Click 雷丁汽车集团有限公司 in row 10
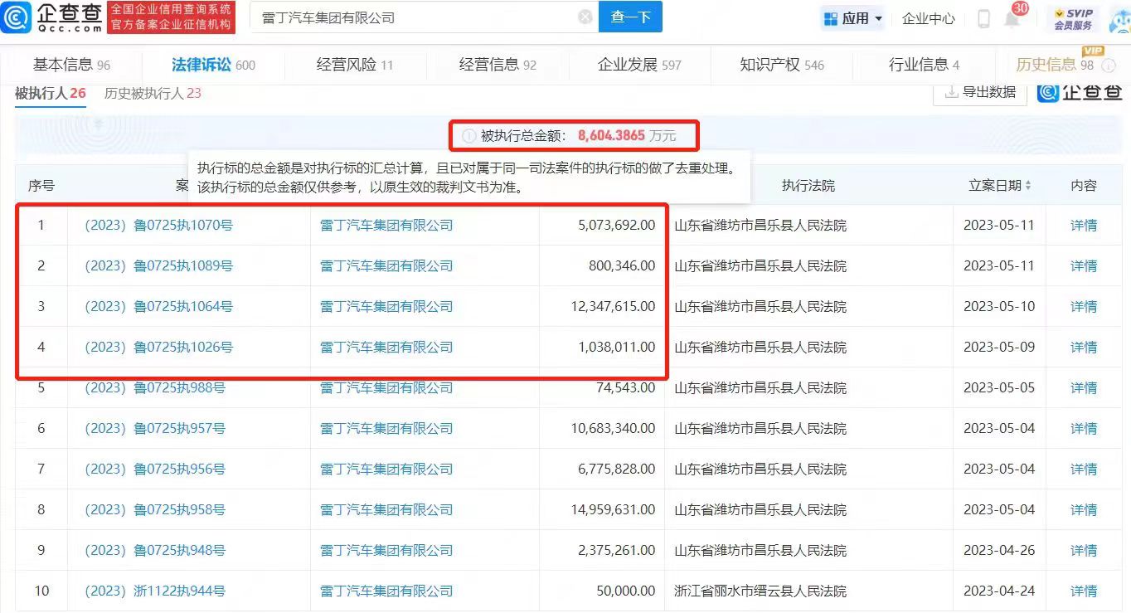The image size is (1131, 613). point(386,591)
